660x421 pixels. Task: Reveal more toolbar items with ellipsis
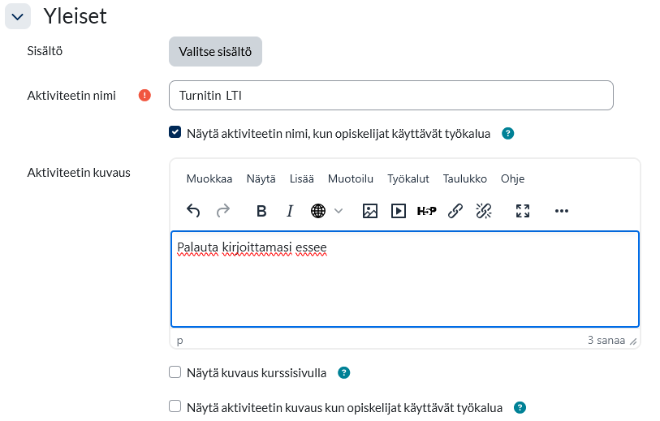pos(562,211)
